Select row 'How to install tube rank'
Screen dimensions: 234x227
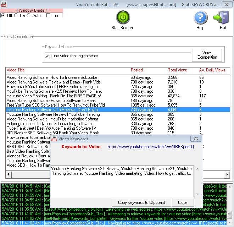pos(28,137)
